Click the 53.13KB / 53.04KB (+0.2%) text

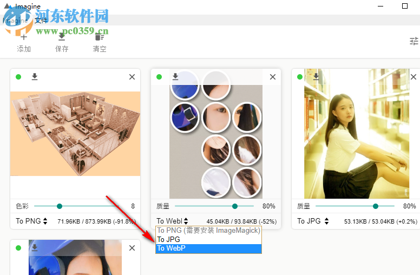[x=380, y=221]
